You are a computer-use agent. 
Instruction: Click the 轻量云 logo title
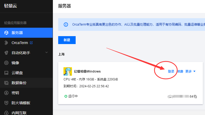11,6
